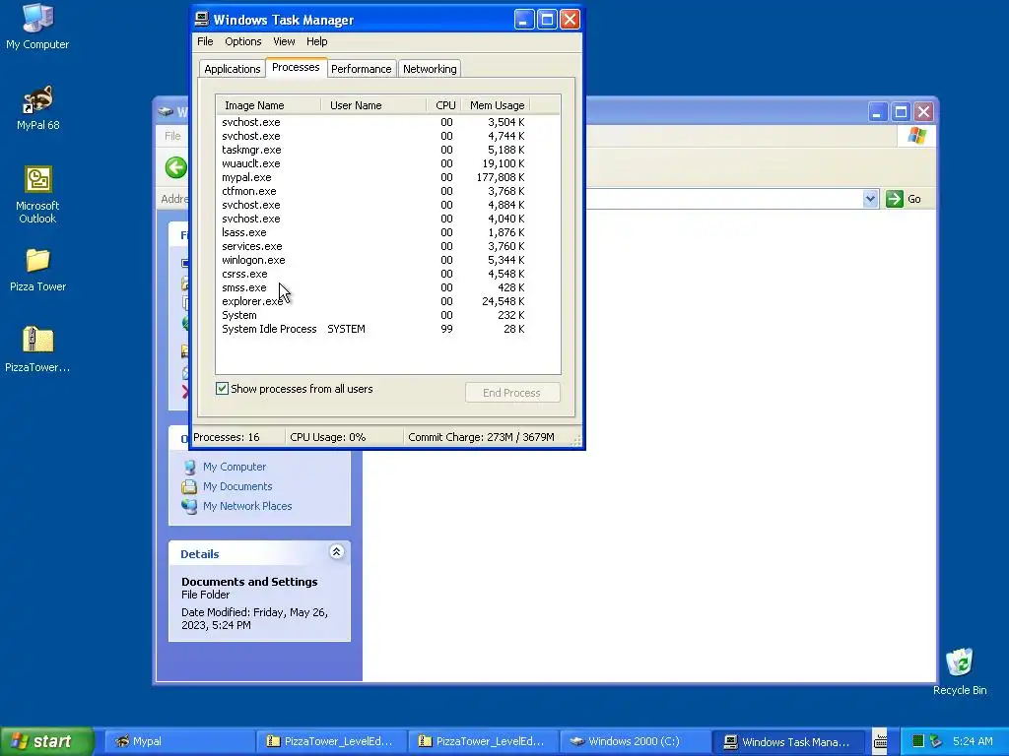Click the Windows Task Manager taskbar button
The width and height of the screenshot is (1009, 756).
pos(789,741)
